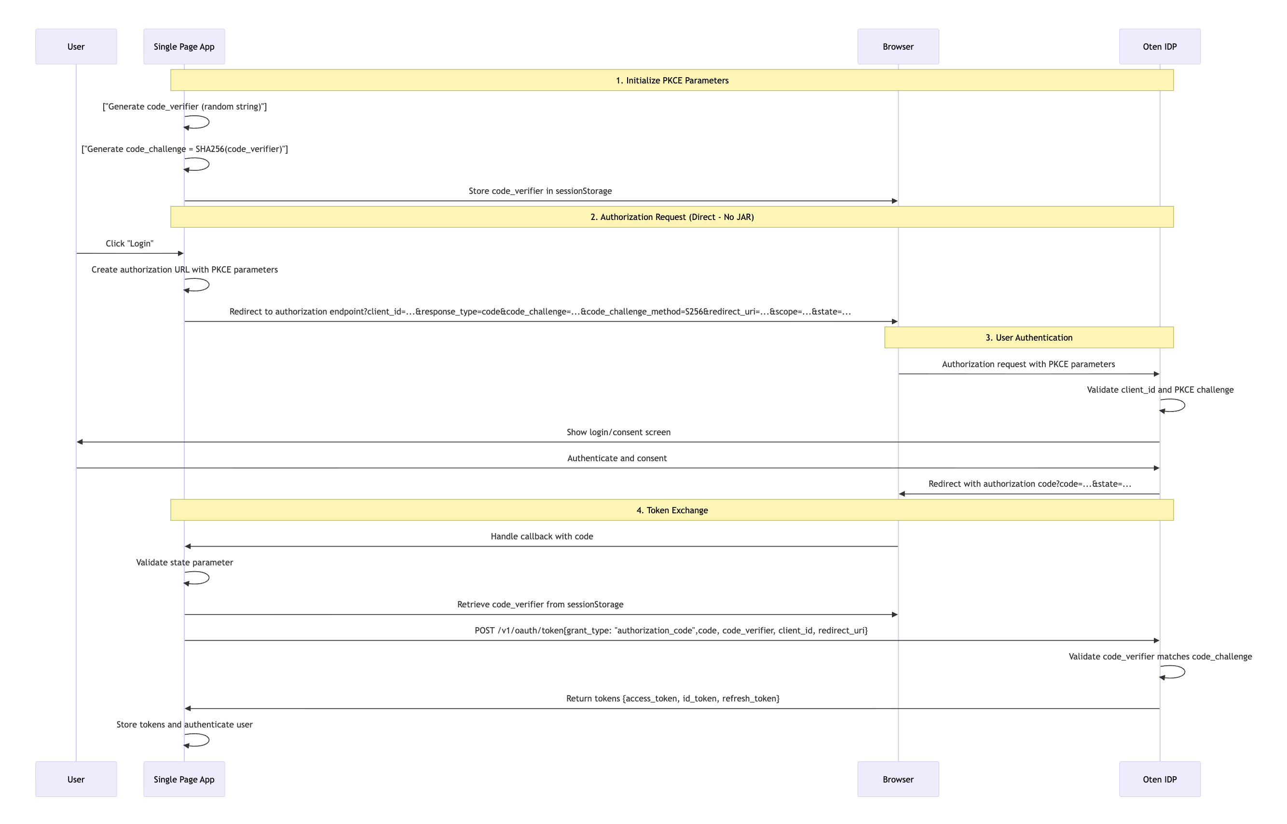The width and height of the screenshot is (1287, 824).
Task: Click the "Show login/consent screen" message text
Action: click(x=618, y=432)
